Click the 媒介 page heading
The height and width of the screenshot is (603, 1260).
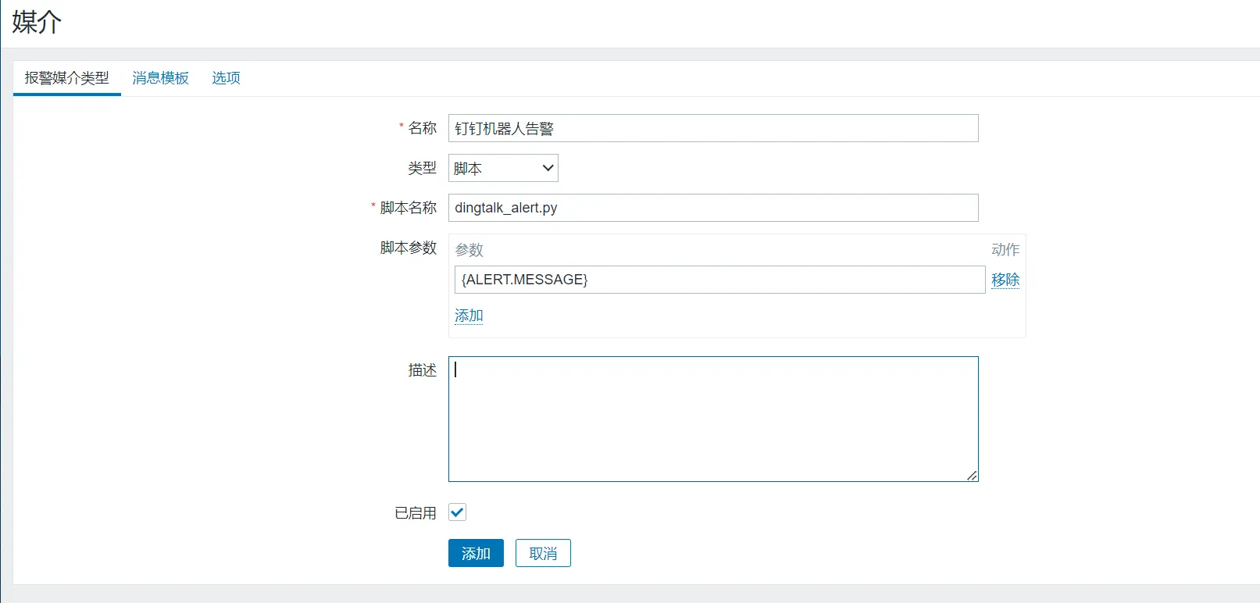pyautogui.click(x=36, y=22)
